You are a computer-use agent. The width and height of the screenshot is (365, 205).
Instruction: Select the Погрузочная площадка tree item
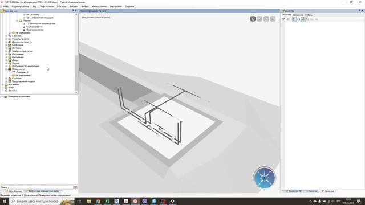42,18
